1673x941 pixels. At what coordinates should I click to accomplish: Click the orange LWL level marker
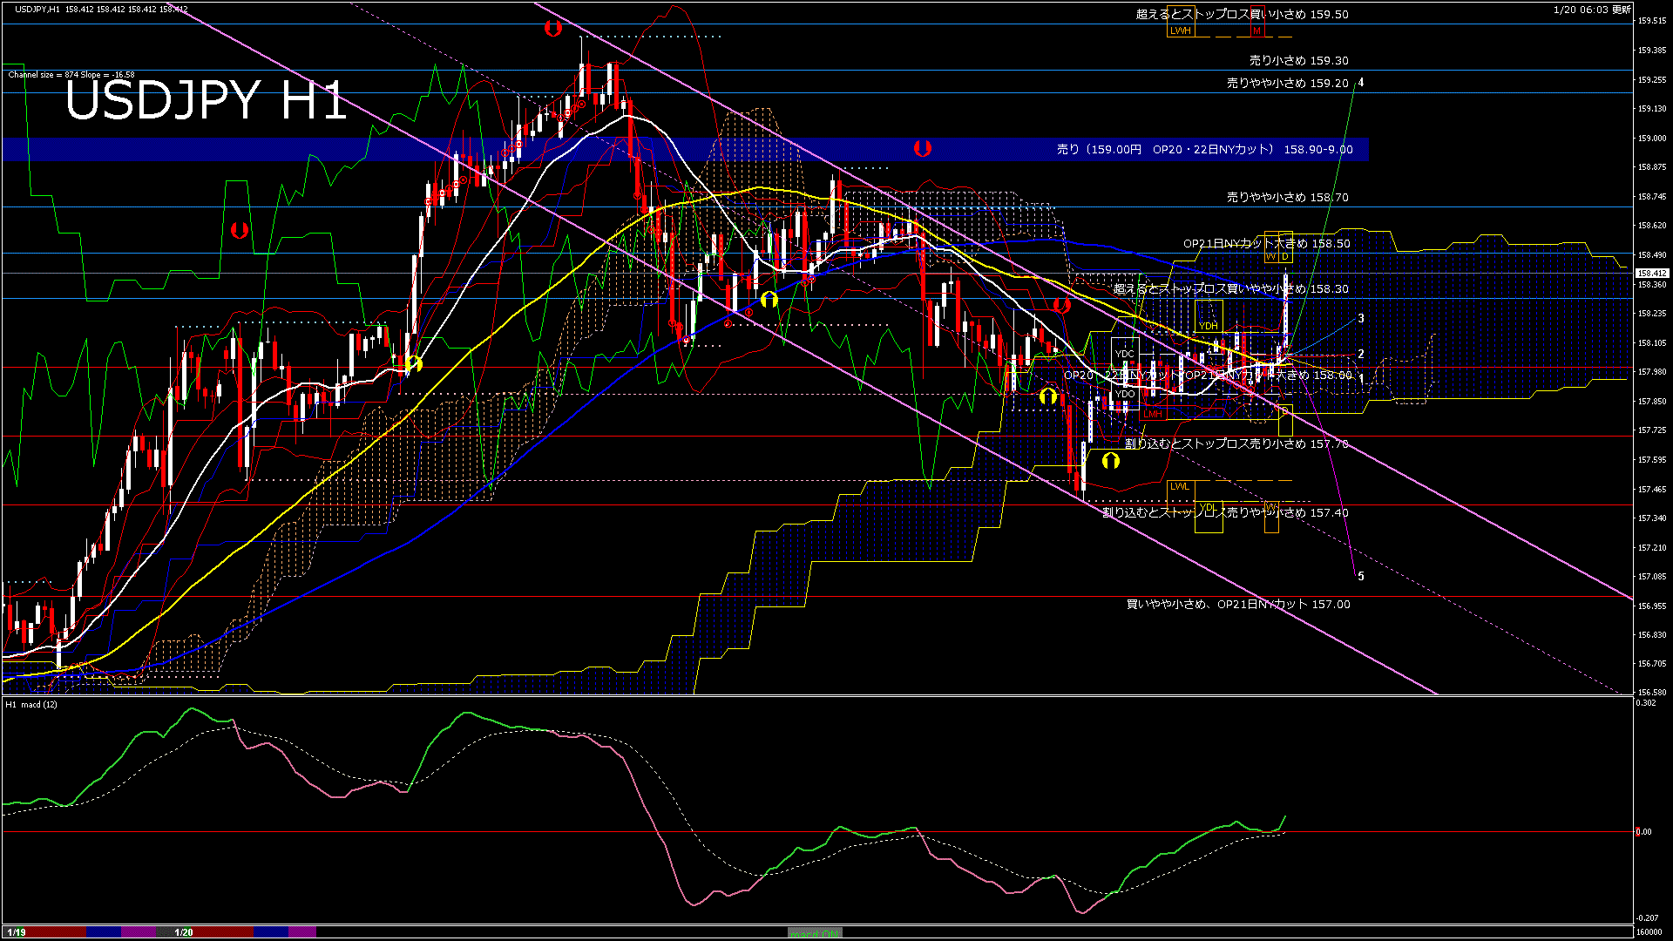tap(1179, 486)
